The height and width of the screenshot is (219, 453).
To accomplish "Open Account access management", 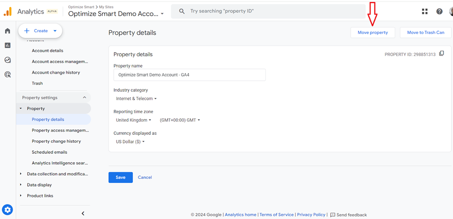I will (x=60, y=62).
